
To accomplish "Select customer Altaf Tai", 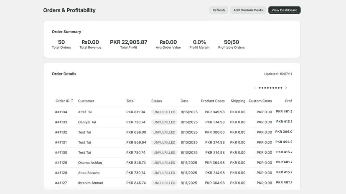I will tap(85, 112).
